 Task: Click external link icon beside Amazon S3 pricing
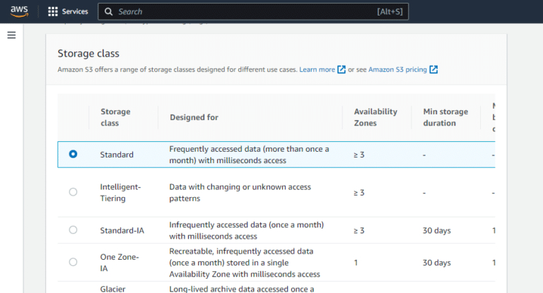pyautogui.click(x=433, y=69)
